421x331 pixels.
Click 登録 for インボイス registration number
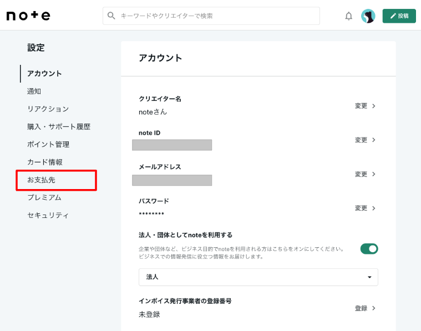(x=361, y=308)
